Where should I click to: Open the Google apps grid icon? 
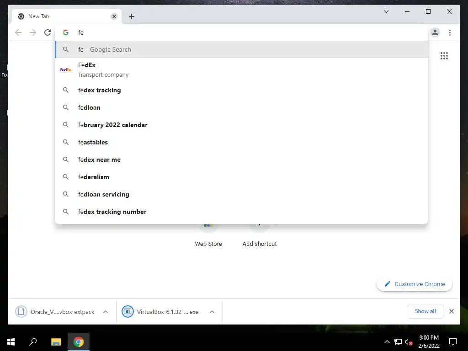click(444, 56)
